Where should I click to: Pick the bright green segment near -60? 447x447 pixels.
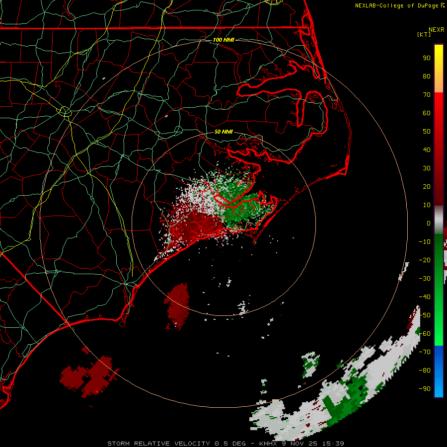pyautogui.click(x=439, y=336)
